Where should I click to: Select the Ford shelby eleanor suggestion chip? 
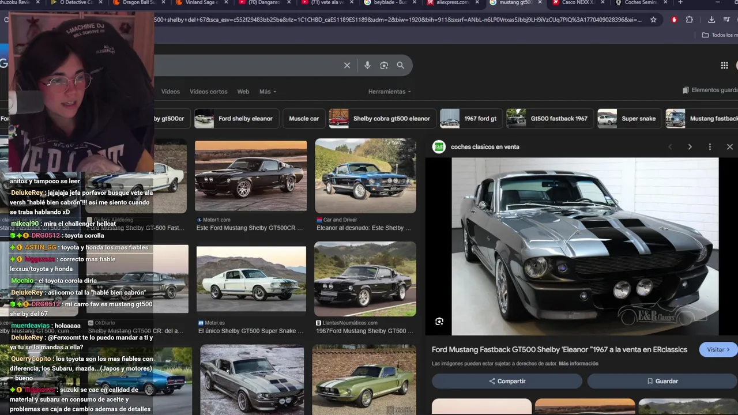(x=236, y=119)
